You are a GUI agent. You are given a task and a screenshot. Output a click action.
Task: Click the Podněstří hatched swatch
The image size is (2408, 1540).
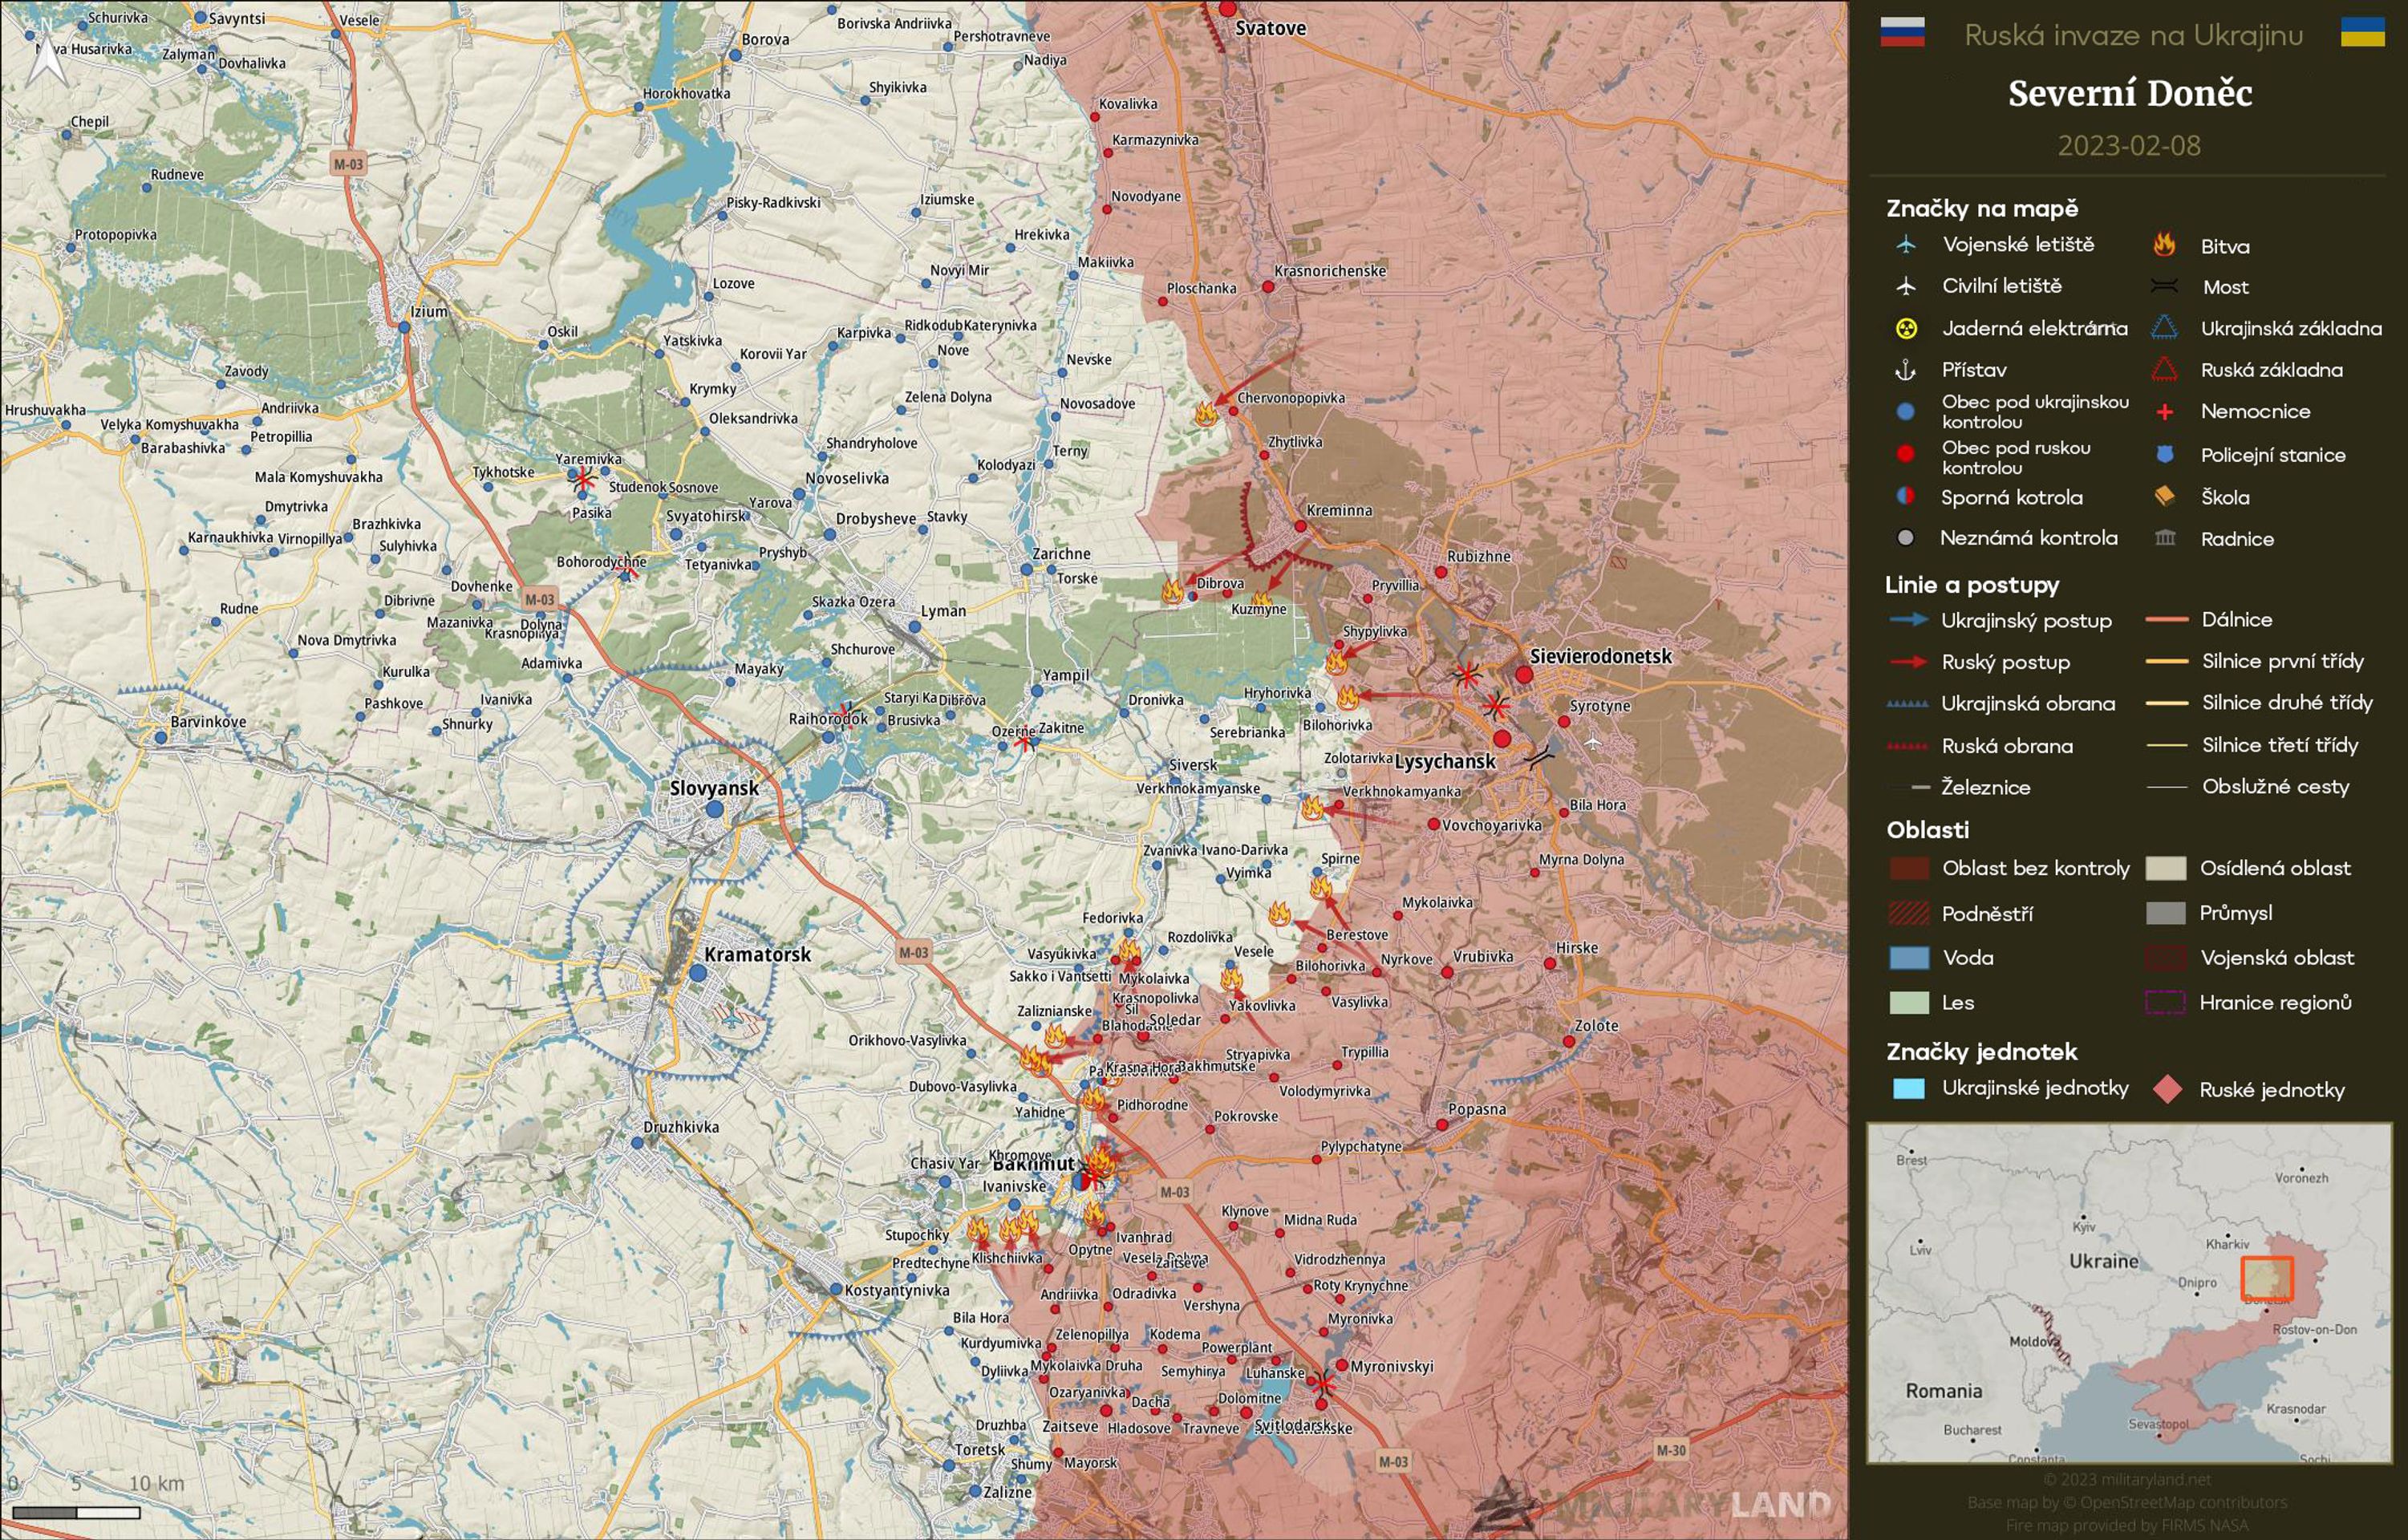pos(1908,913)
